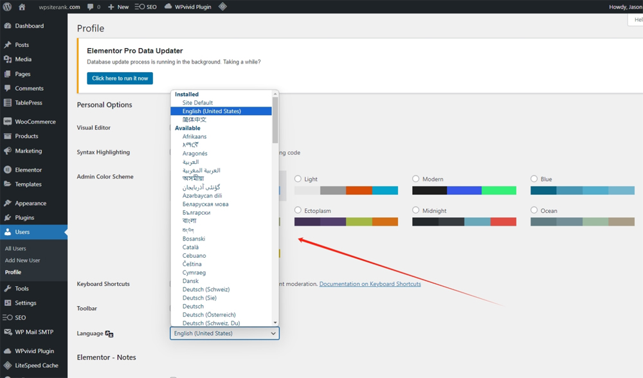Open SEO menu in admin bar
Screen dimensions: 643x378
pos(145,7)
